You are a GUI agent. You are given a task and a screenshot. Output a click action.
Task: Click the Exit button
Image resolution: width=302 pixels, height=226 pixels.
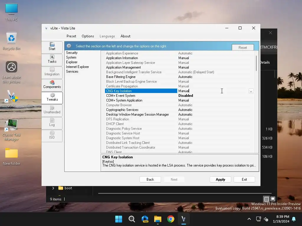pos(244,179)
